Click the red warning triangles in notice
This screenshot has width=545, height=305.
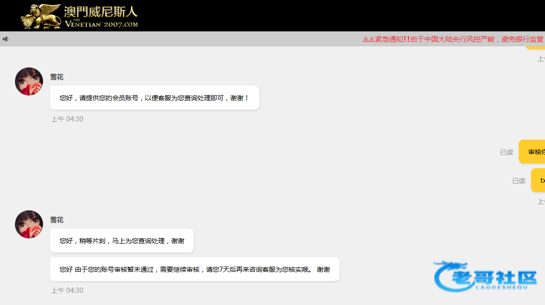tap(369, 39)
